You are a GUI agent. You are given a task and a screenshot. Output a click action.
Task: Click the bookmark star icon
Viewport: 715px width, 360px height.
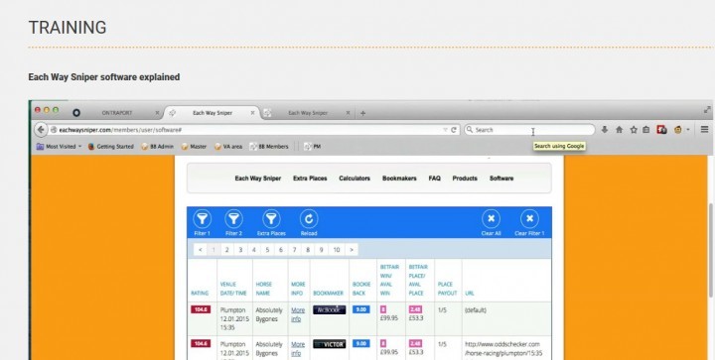pos(633,130)
